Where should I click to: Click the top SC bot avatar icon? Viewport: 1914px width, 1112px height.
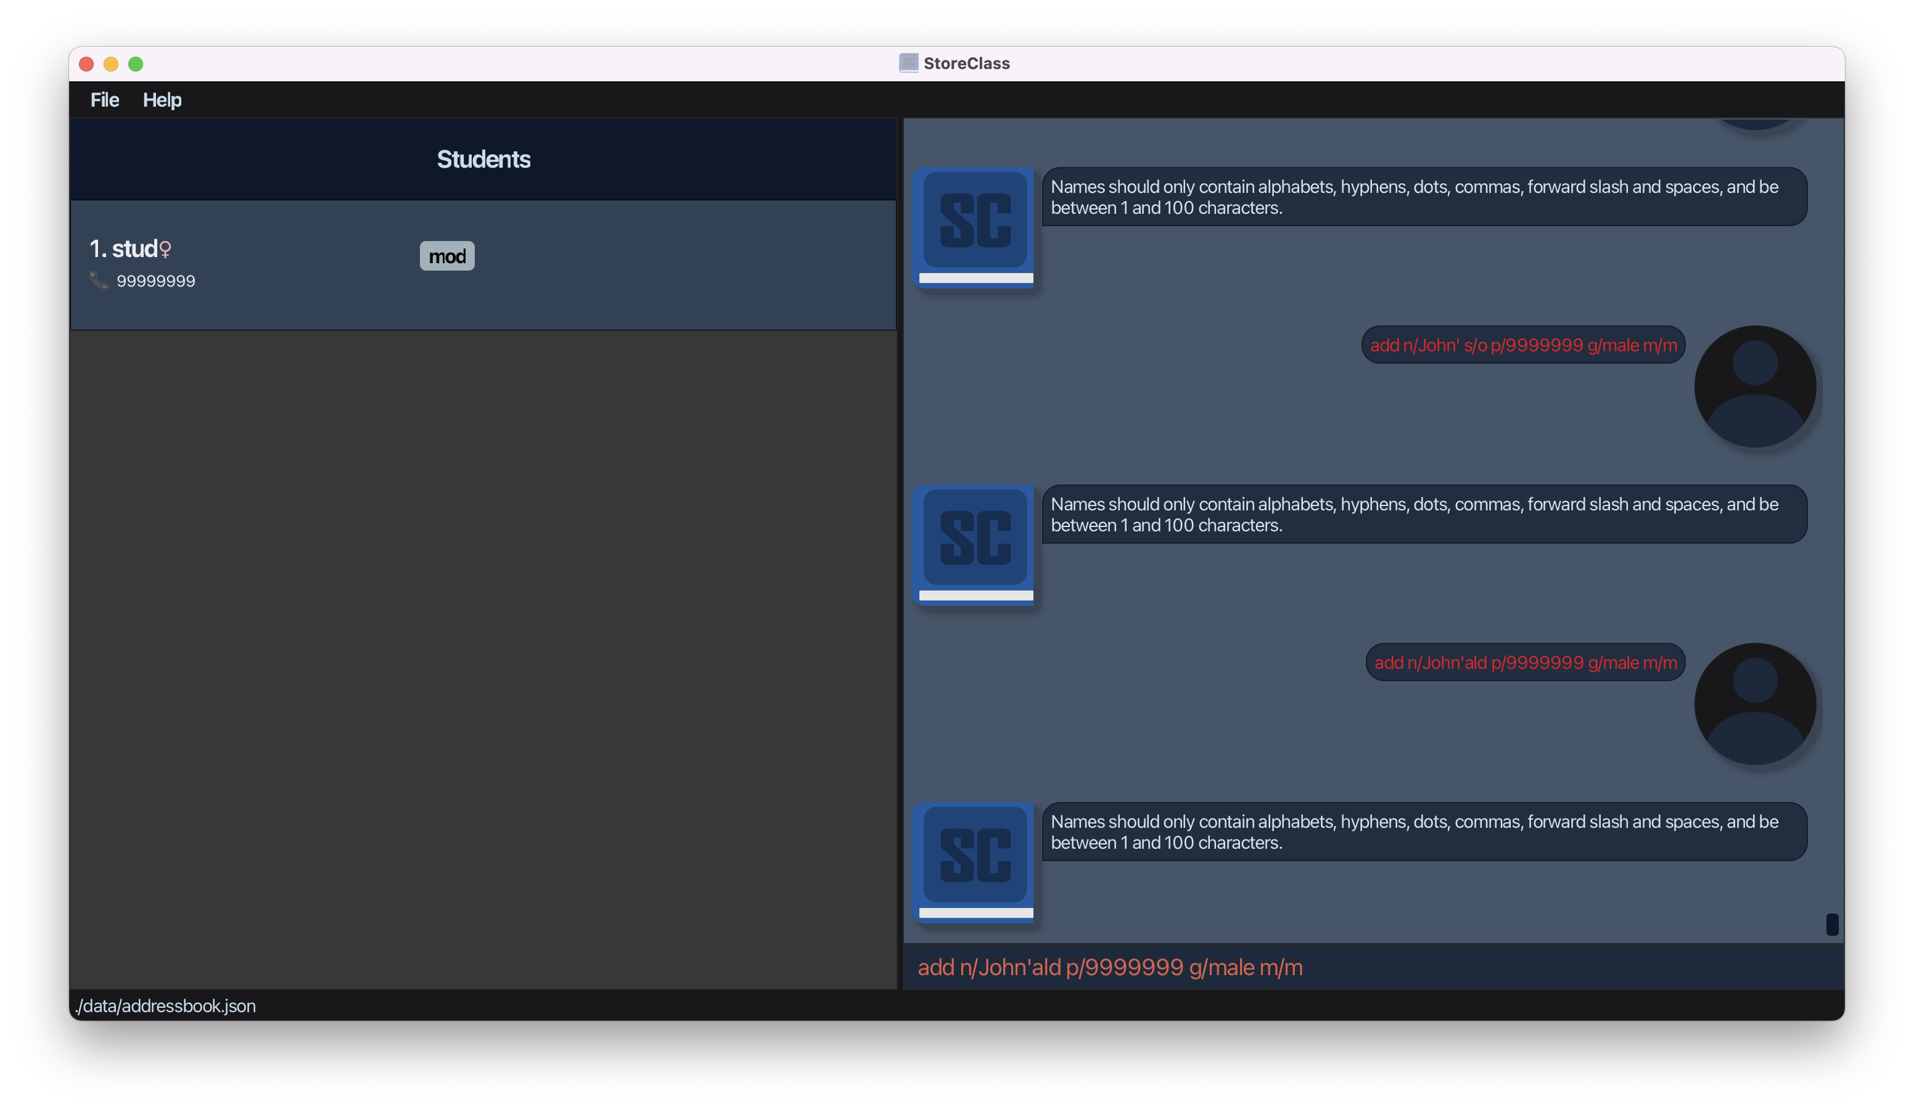(x=975, y=226)
